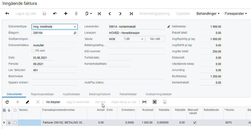Click the column configuration icon in the grid header
The image size is (251, 129).
tap(4, 110)
